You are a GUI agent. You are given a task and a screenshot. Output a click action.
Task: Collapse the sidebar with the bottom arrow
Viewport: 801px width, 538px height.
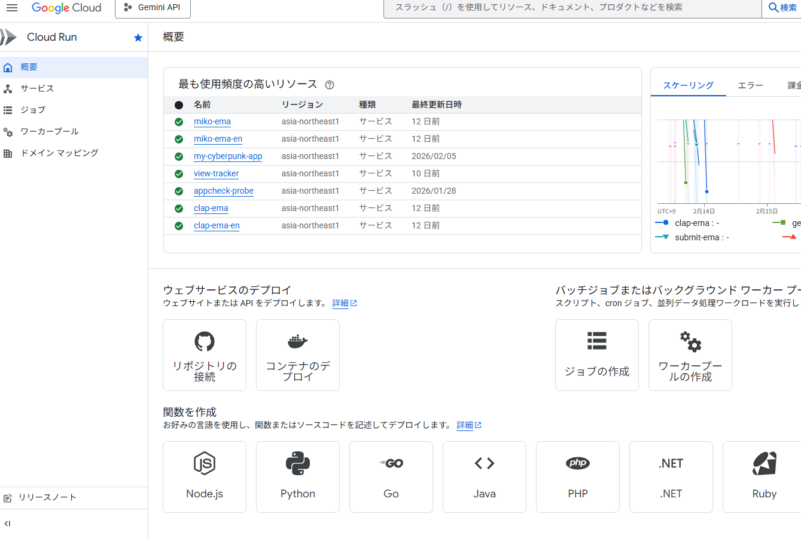tap(7, 523)
